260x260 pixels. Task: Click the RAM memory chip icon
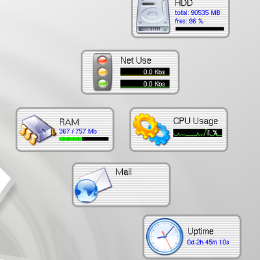[x=38, y=129]
